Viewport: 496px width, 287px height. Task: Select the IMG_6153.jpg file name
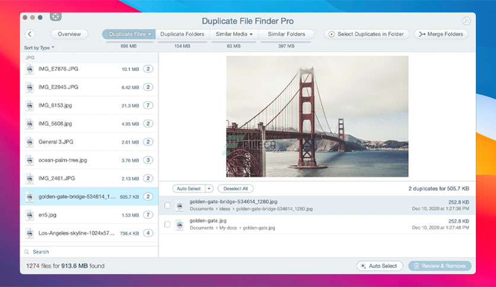[55, 106]
